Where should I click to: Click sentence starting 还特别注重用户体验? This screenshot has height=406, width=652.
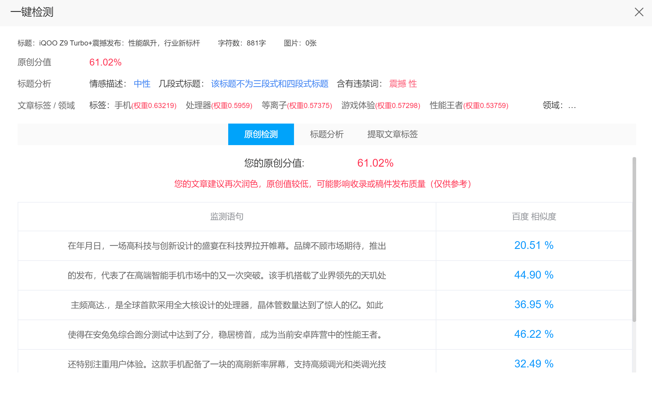[x=227, y=364]
